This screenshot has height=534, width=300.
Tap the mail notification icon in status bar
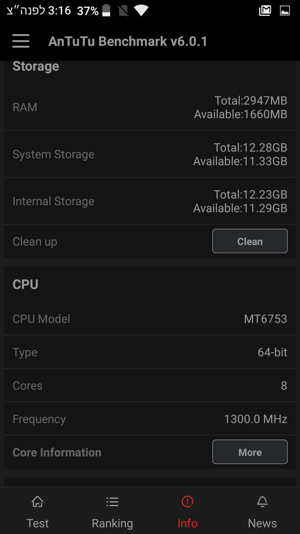(265, 11)
